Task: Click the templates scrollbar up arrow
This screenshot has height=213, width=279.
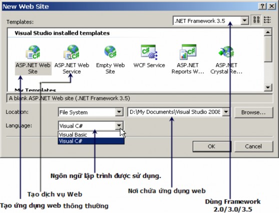Action: 268,32
